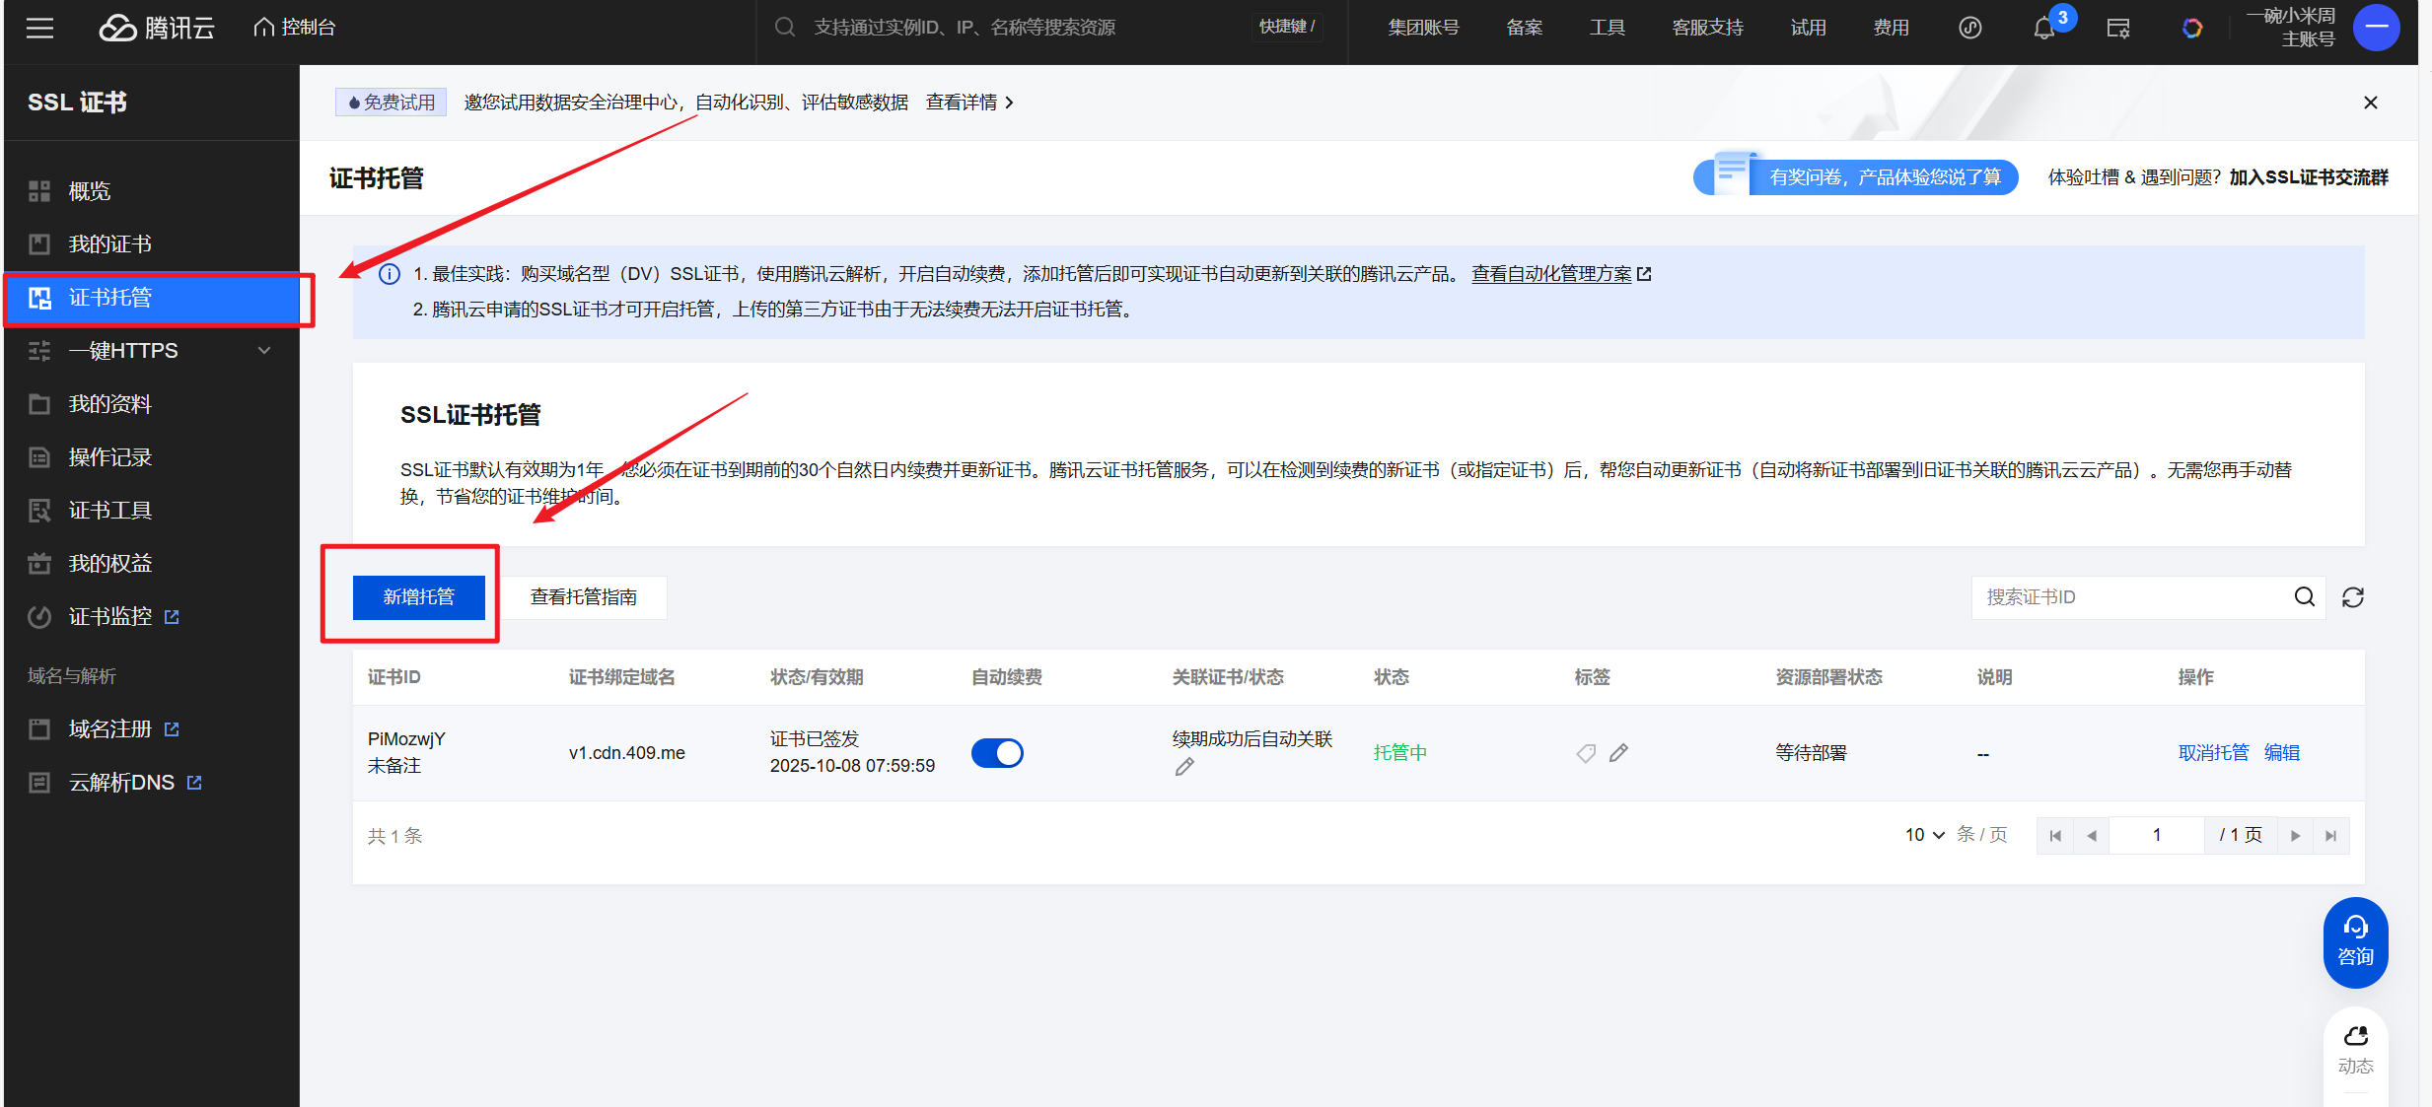The image size is (2432, 1107).
Task: Open the 客服支持 menu item
Action: 1708,27
